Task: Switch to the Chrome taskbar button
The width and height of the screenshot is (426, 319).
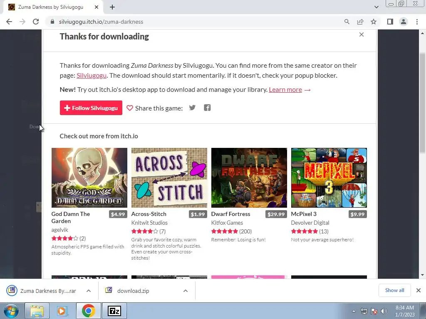Action: [x=88, y=311]
